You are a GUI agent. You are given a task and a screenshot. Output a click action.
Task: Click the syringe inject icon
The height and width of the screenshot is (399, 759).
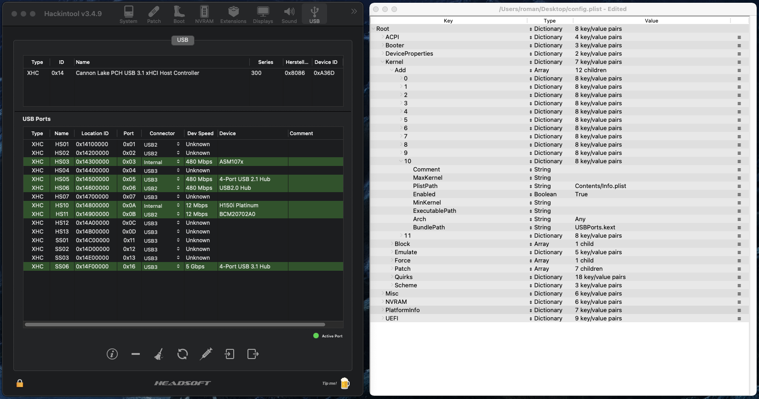[x=206, y=354]
